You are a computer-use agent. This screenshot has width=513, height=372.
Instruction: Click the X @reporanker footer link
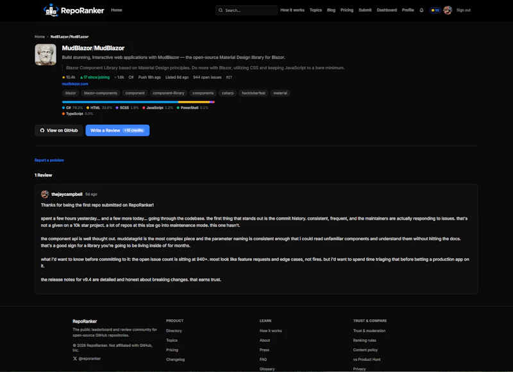87,359
